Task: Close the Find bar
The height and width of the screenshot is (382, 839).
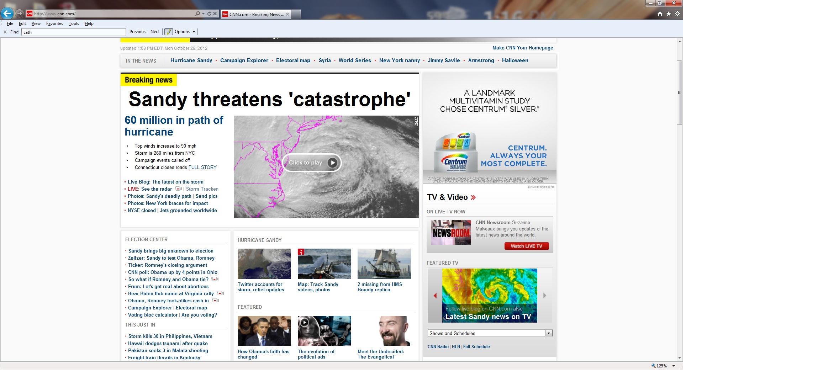Action: 5,32
